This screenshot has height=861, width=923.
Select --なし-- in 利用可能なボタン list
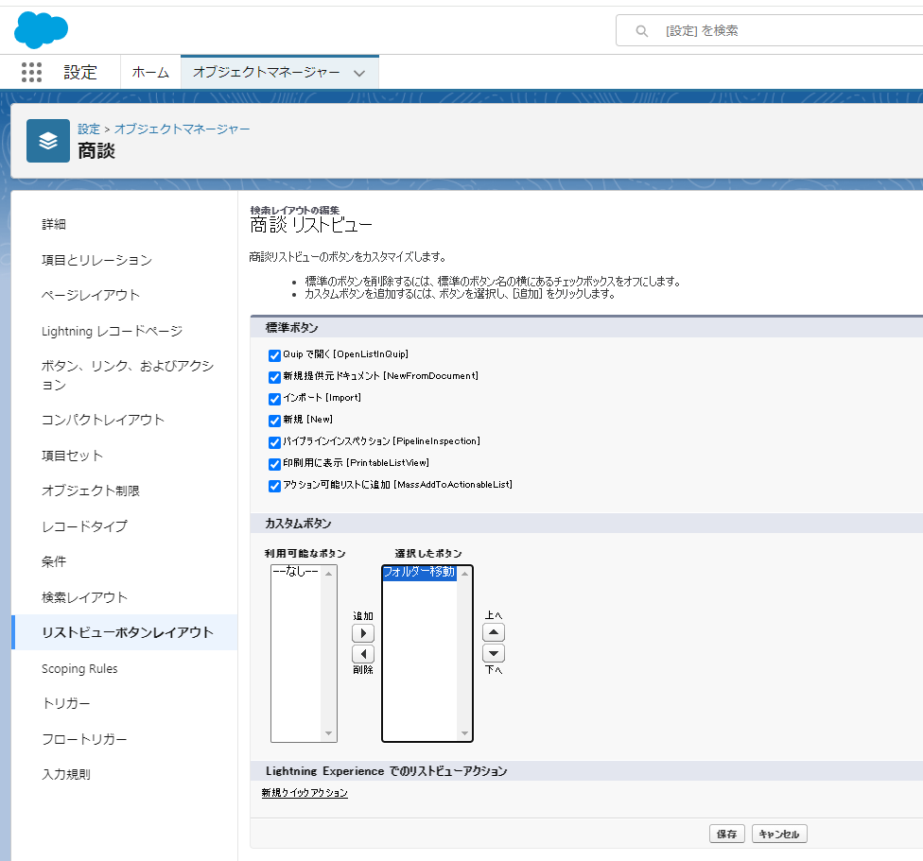(x=295, y=571)
